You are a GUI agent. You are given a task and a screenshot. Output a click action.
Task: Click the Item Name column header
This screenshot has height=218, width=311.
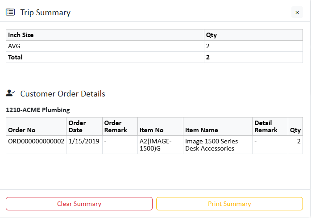coord(202,130)
